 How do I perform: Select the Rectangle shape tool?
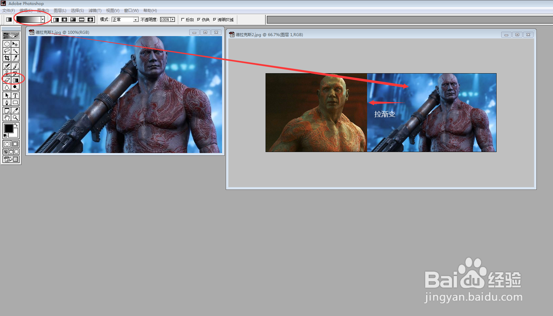tap(15, 102)
